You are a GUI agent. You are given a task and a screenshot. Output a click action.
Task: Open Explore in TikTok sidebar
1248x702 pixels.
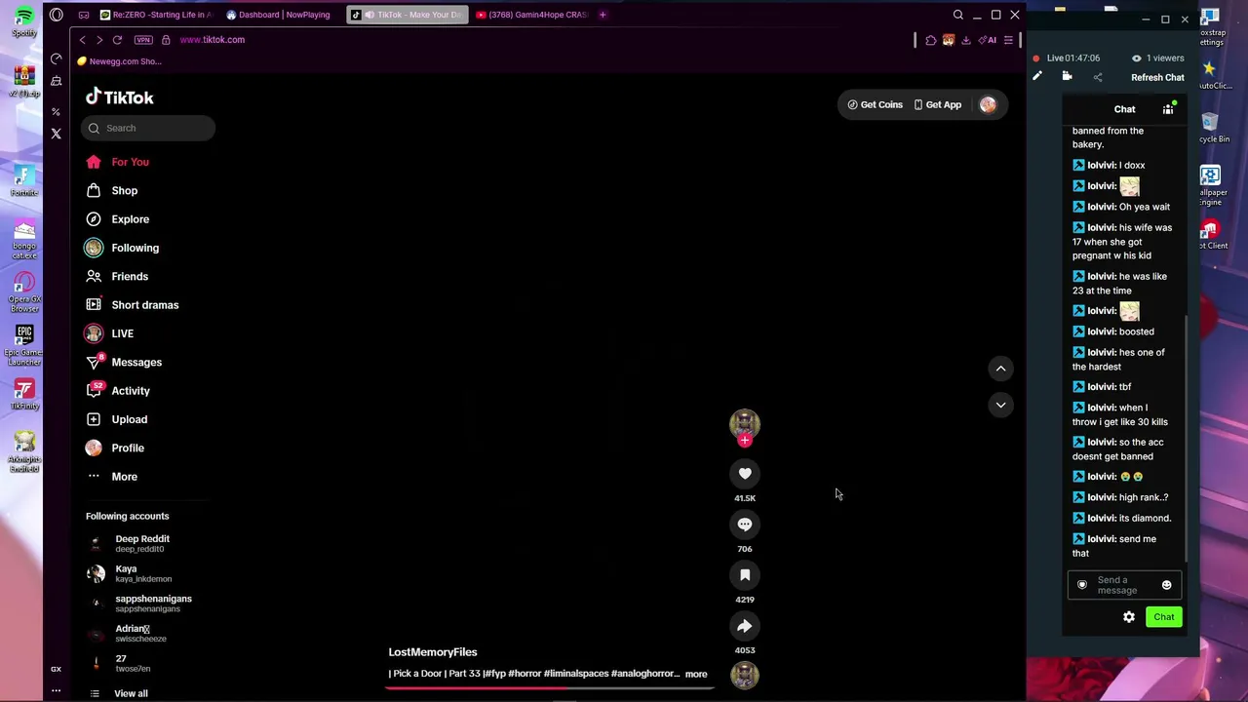click(x=130, y=219)
